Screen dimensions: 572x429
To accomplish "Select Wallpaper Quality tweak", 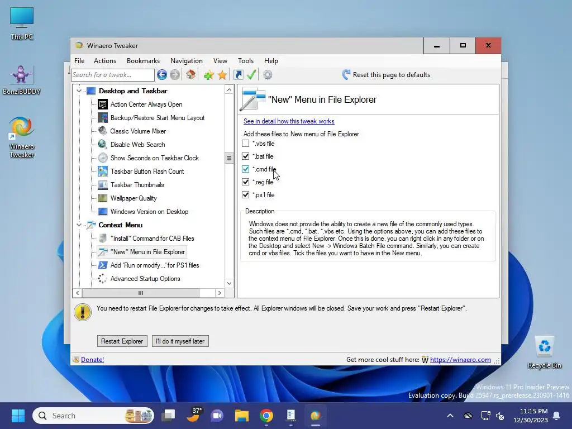I will tap(134, 198).
